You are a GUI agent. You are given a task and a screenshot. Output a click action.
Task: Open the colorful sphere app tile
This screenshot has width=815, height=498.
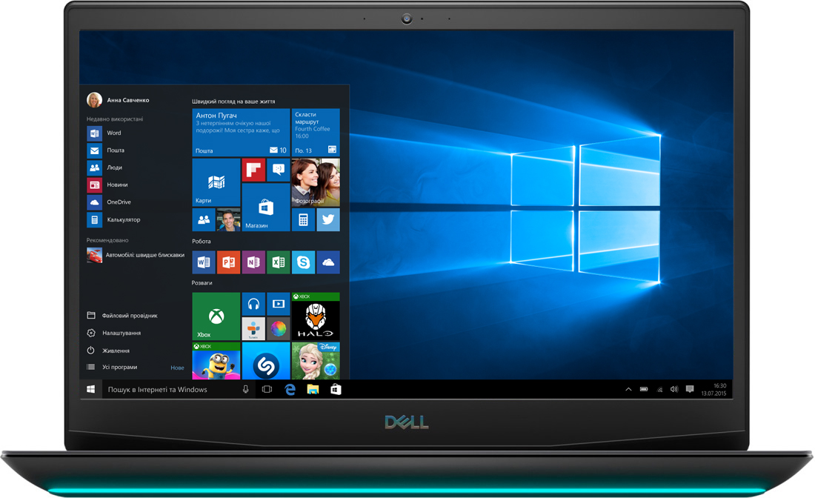coord(278,328)
